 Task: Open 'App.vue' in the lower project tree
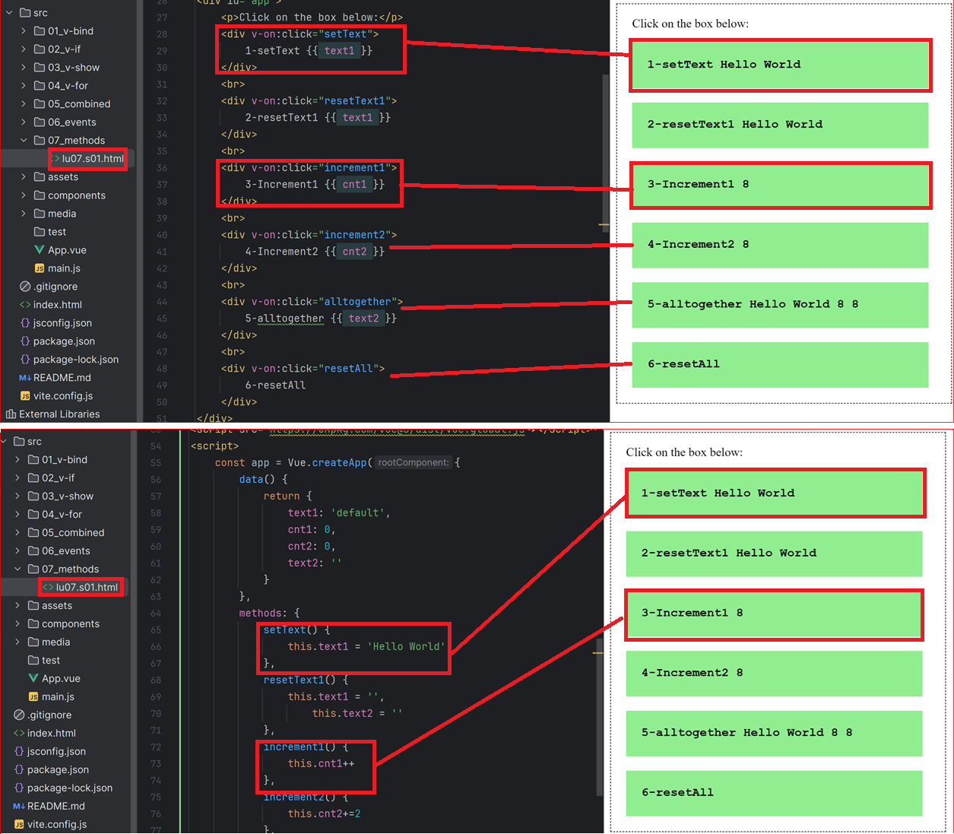point(61,679)
